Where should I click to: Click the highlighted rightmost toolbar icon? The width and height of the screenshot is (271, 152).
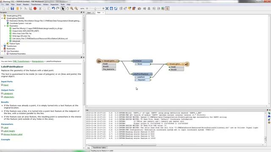[x=167, y=8]
